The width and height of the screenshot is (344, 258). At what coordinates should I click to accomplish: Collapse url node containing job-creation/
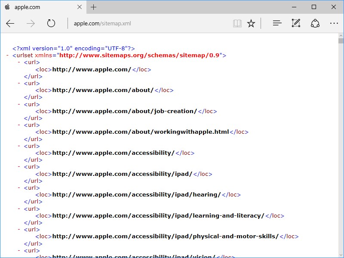(x=19, y=104)
